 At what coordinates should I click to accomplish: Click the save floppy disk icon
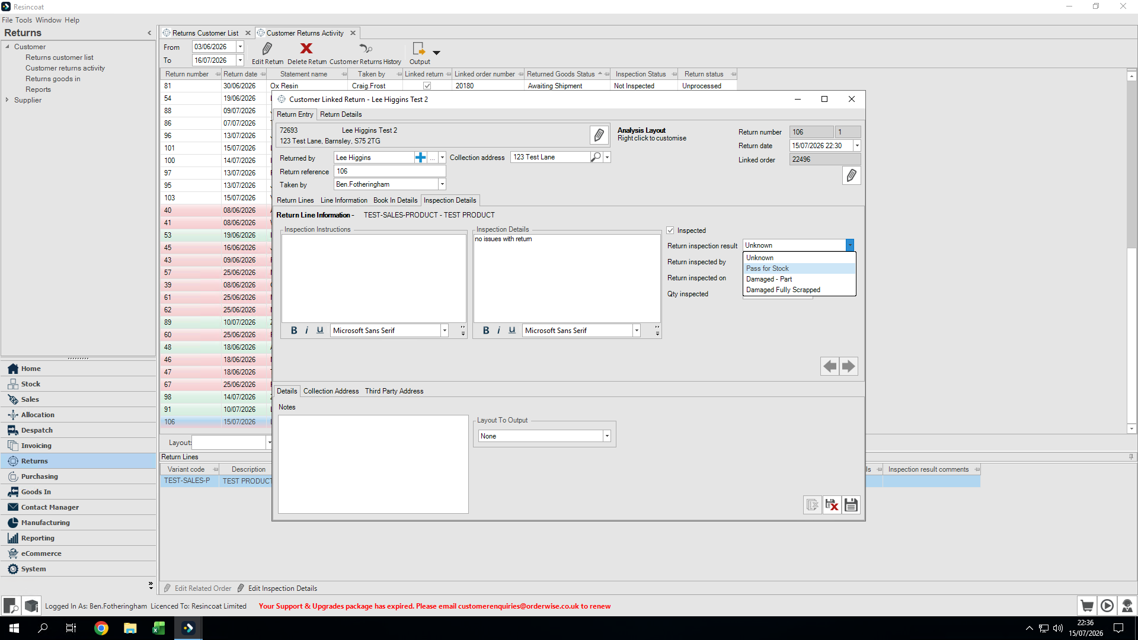coord(851,505)
